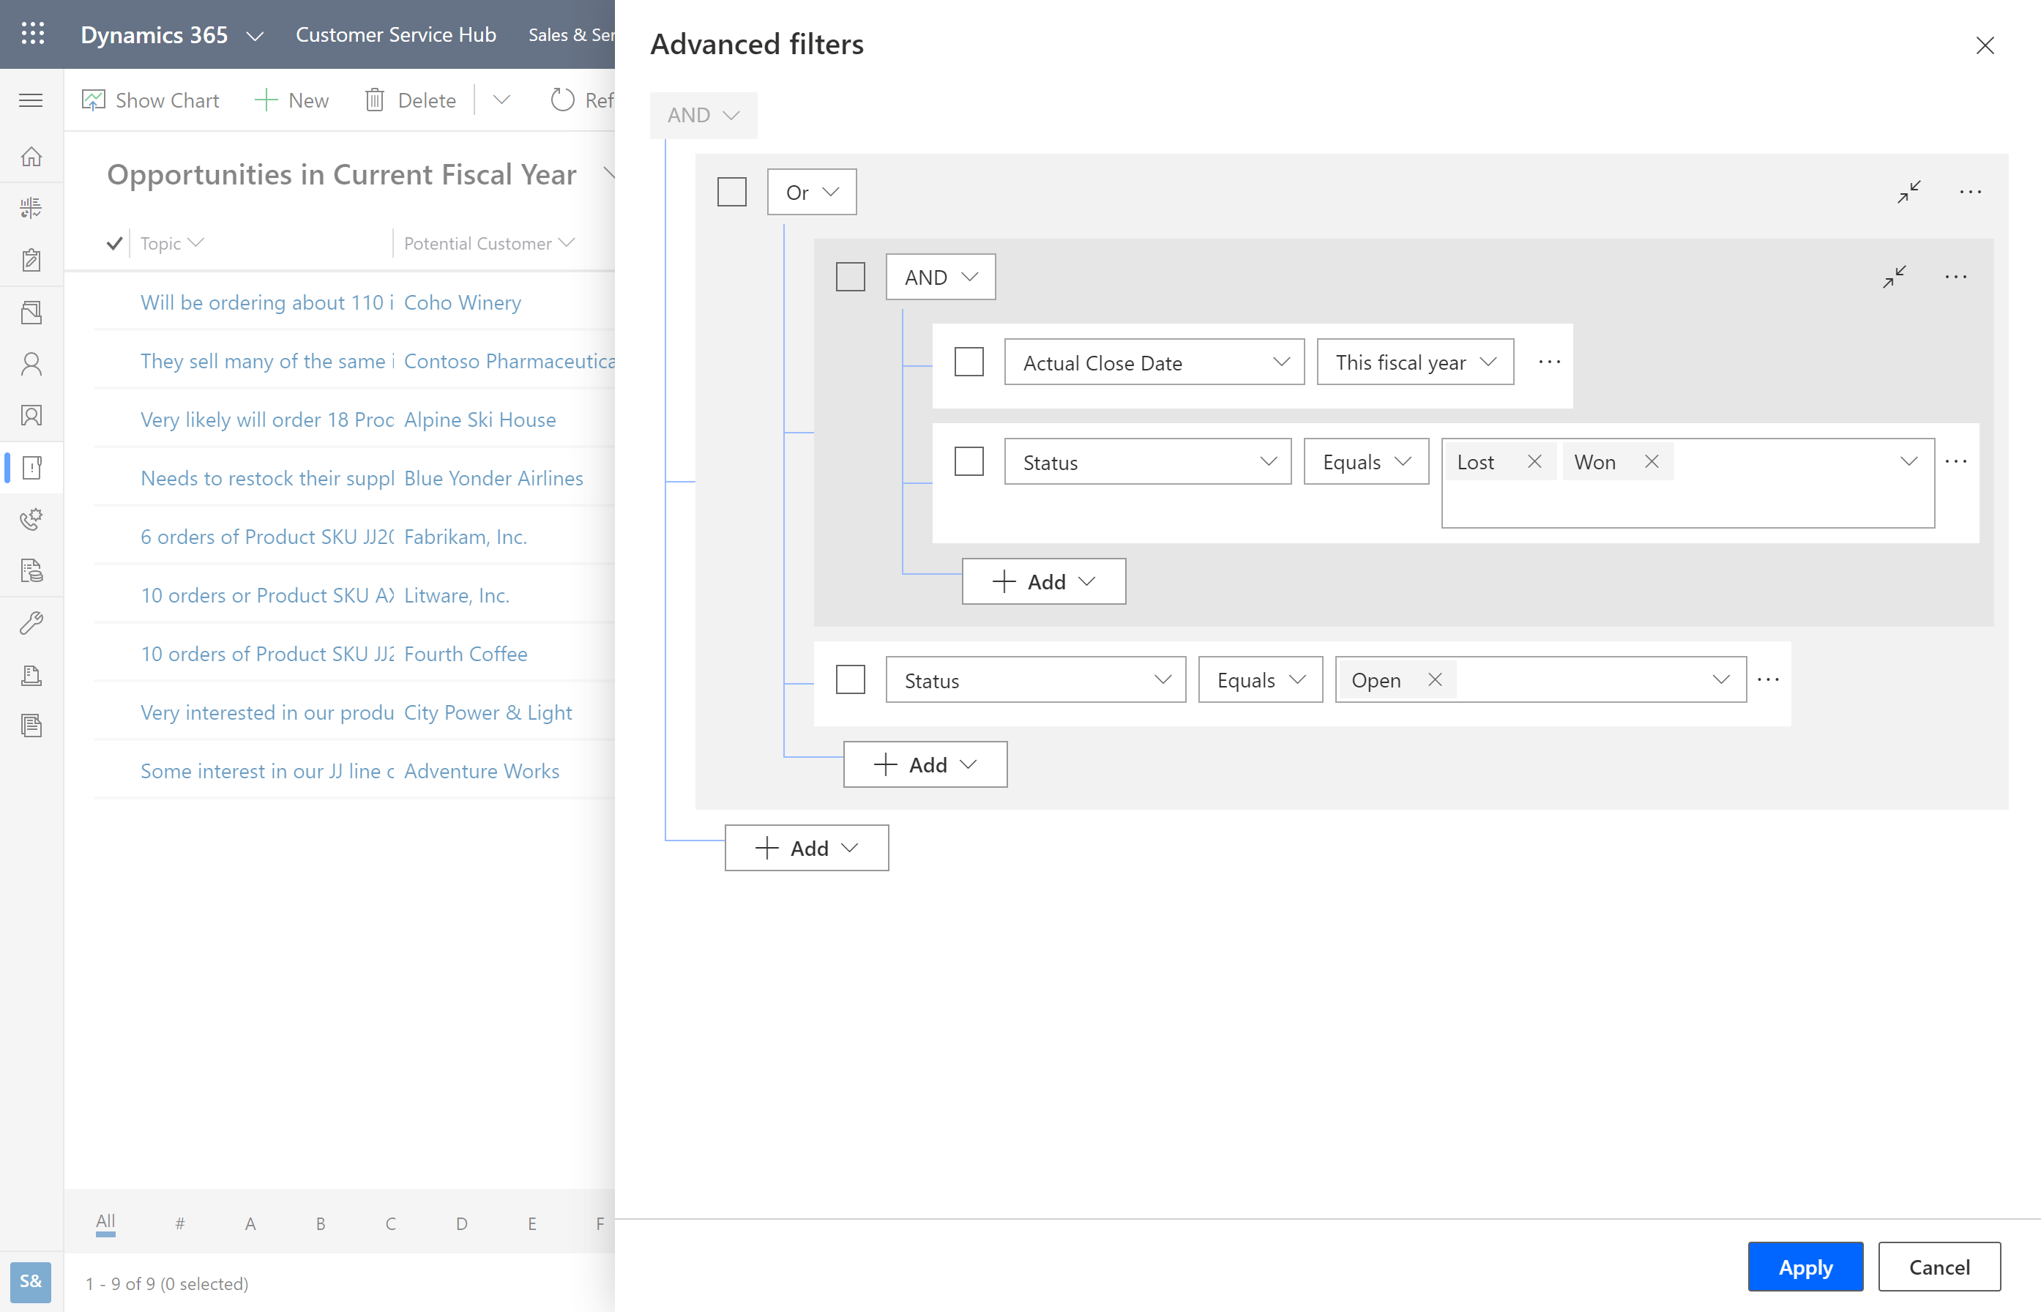This screenshot has height=1312, width=2041.
Task: Click the Delete icon
Action: point(375,100)
